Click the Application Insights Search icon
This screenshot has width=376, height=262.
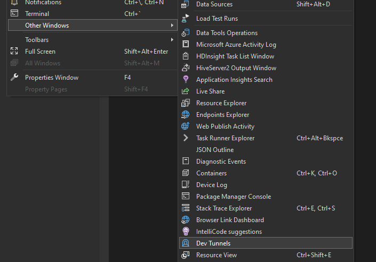point(186,80)
